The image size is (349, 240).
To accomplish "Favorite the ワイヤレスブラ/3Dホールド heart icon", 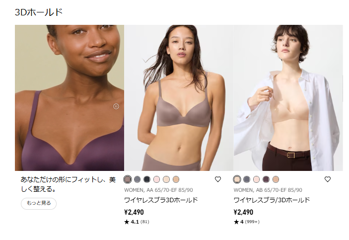I will pyautogui.click(x=328, y=179).
